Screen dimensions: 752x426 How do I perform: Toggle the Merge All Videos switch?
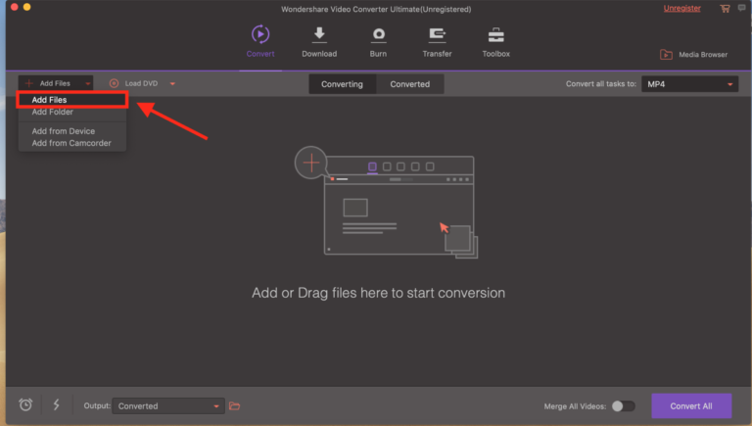[x=623, y=405]
